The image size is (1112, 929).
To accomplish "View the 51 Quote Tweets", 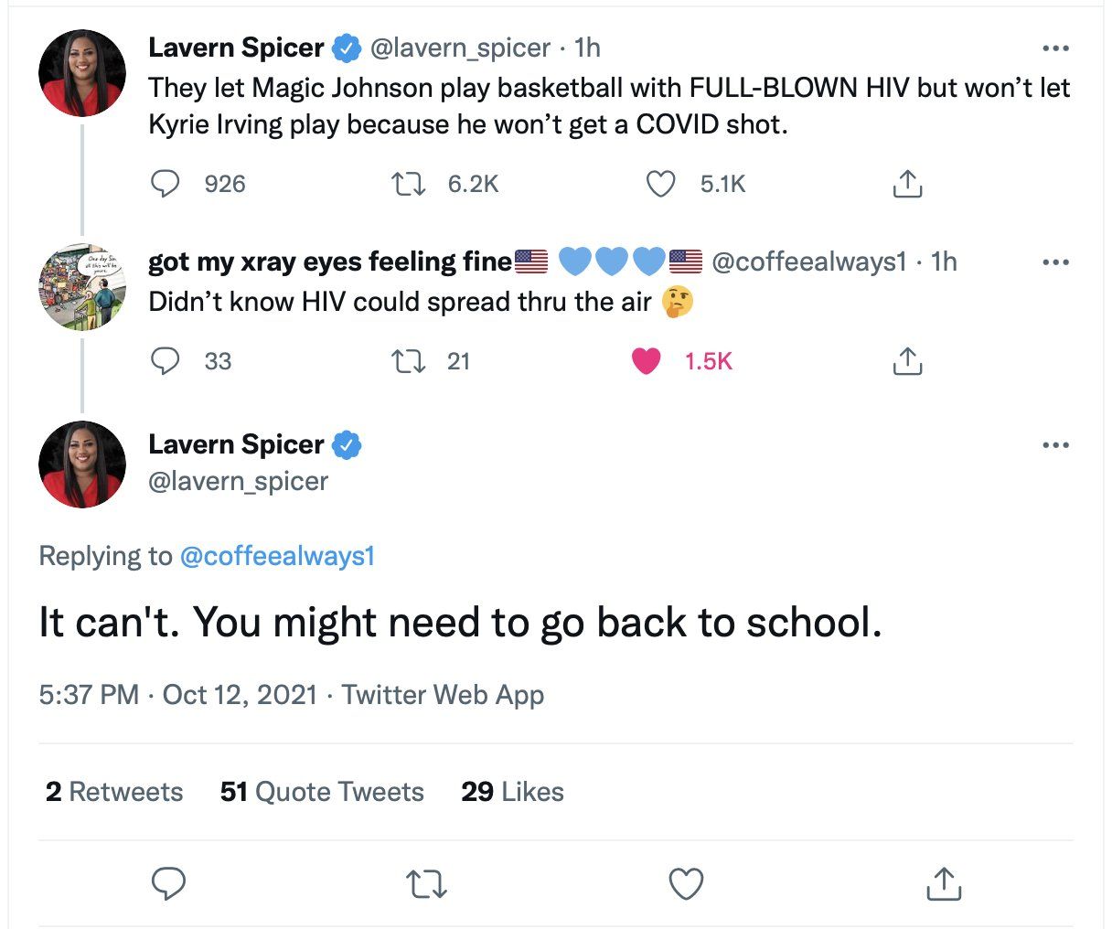I will (x=321, y=792).
